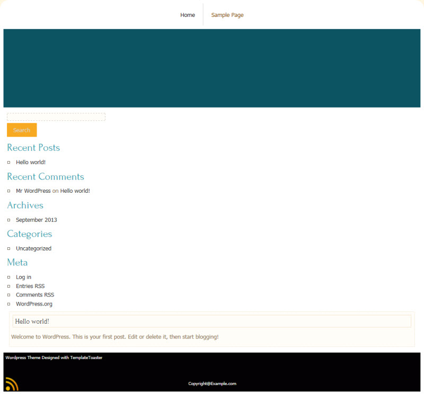Browse the Uncategorized category
This screenshot has width=424, height=394.
pos(33,248)
